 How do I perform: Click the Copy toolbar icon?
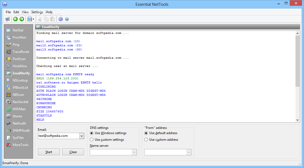click(x=46, y=19)
